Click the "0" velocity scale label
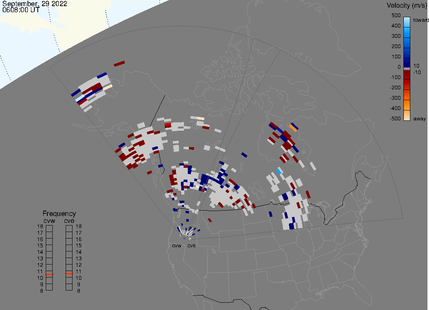This screenshot has width=429, height=310. tap(399, 67)
